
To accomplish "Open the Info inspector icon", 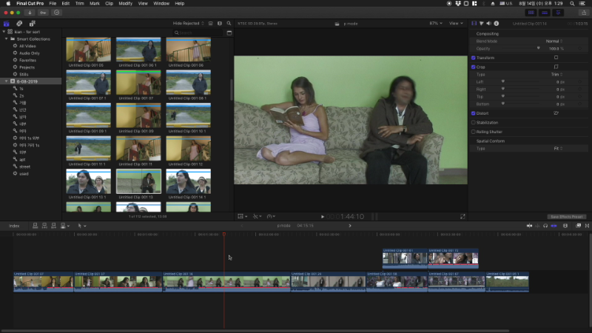I will [x=497, y=23].
